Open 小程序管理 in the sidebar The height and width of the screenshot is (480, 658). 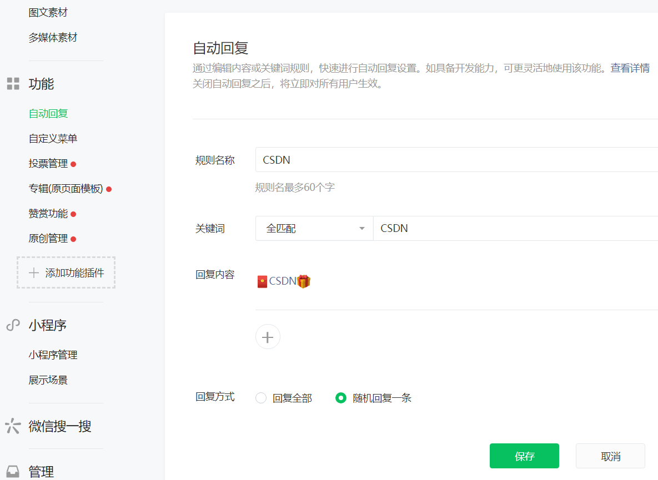[x=53, y=355]
